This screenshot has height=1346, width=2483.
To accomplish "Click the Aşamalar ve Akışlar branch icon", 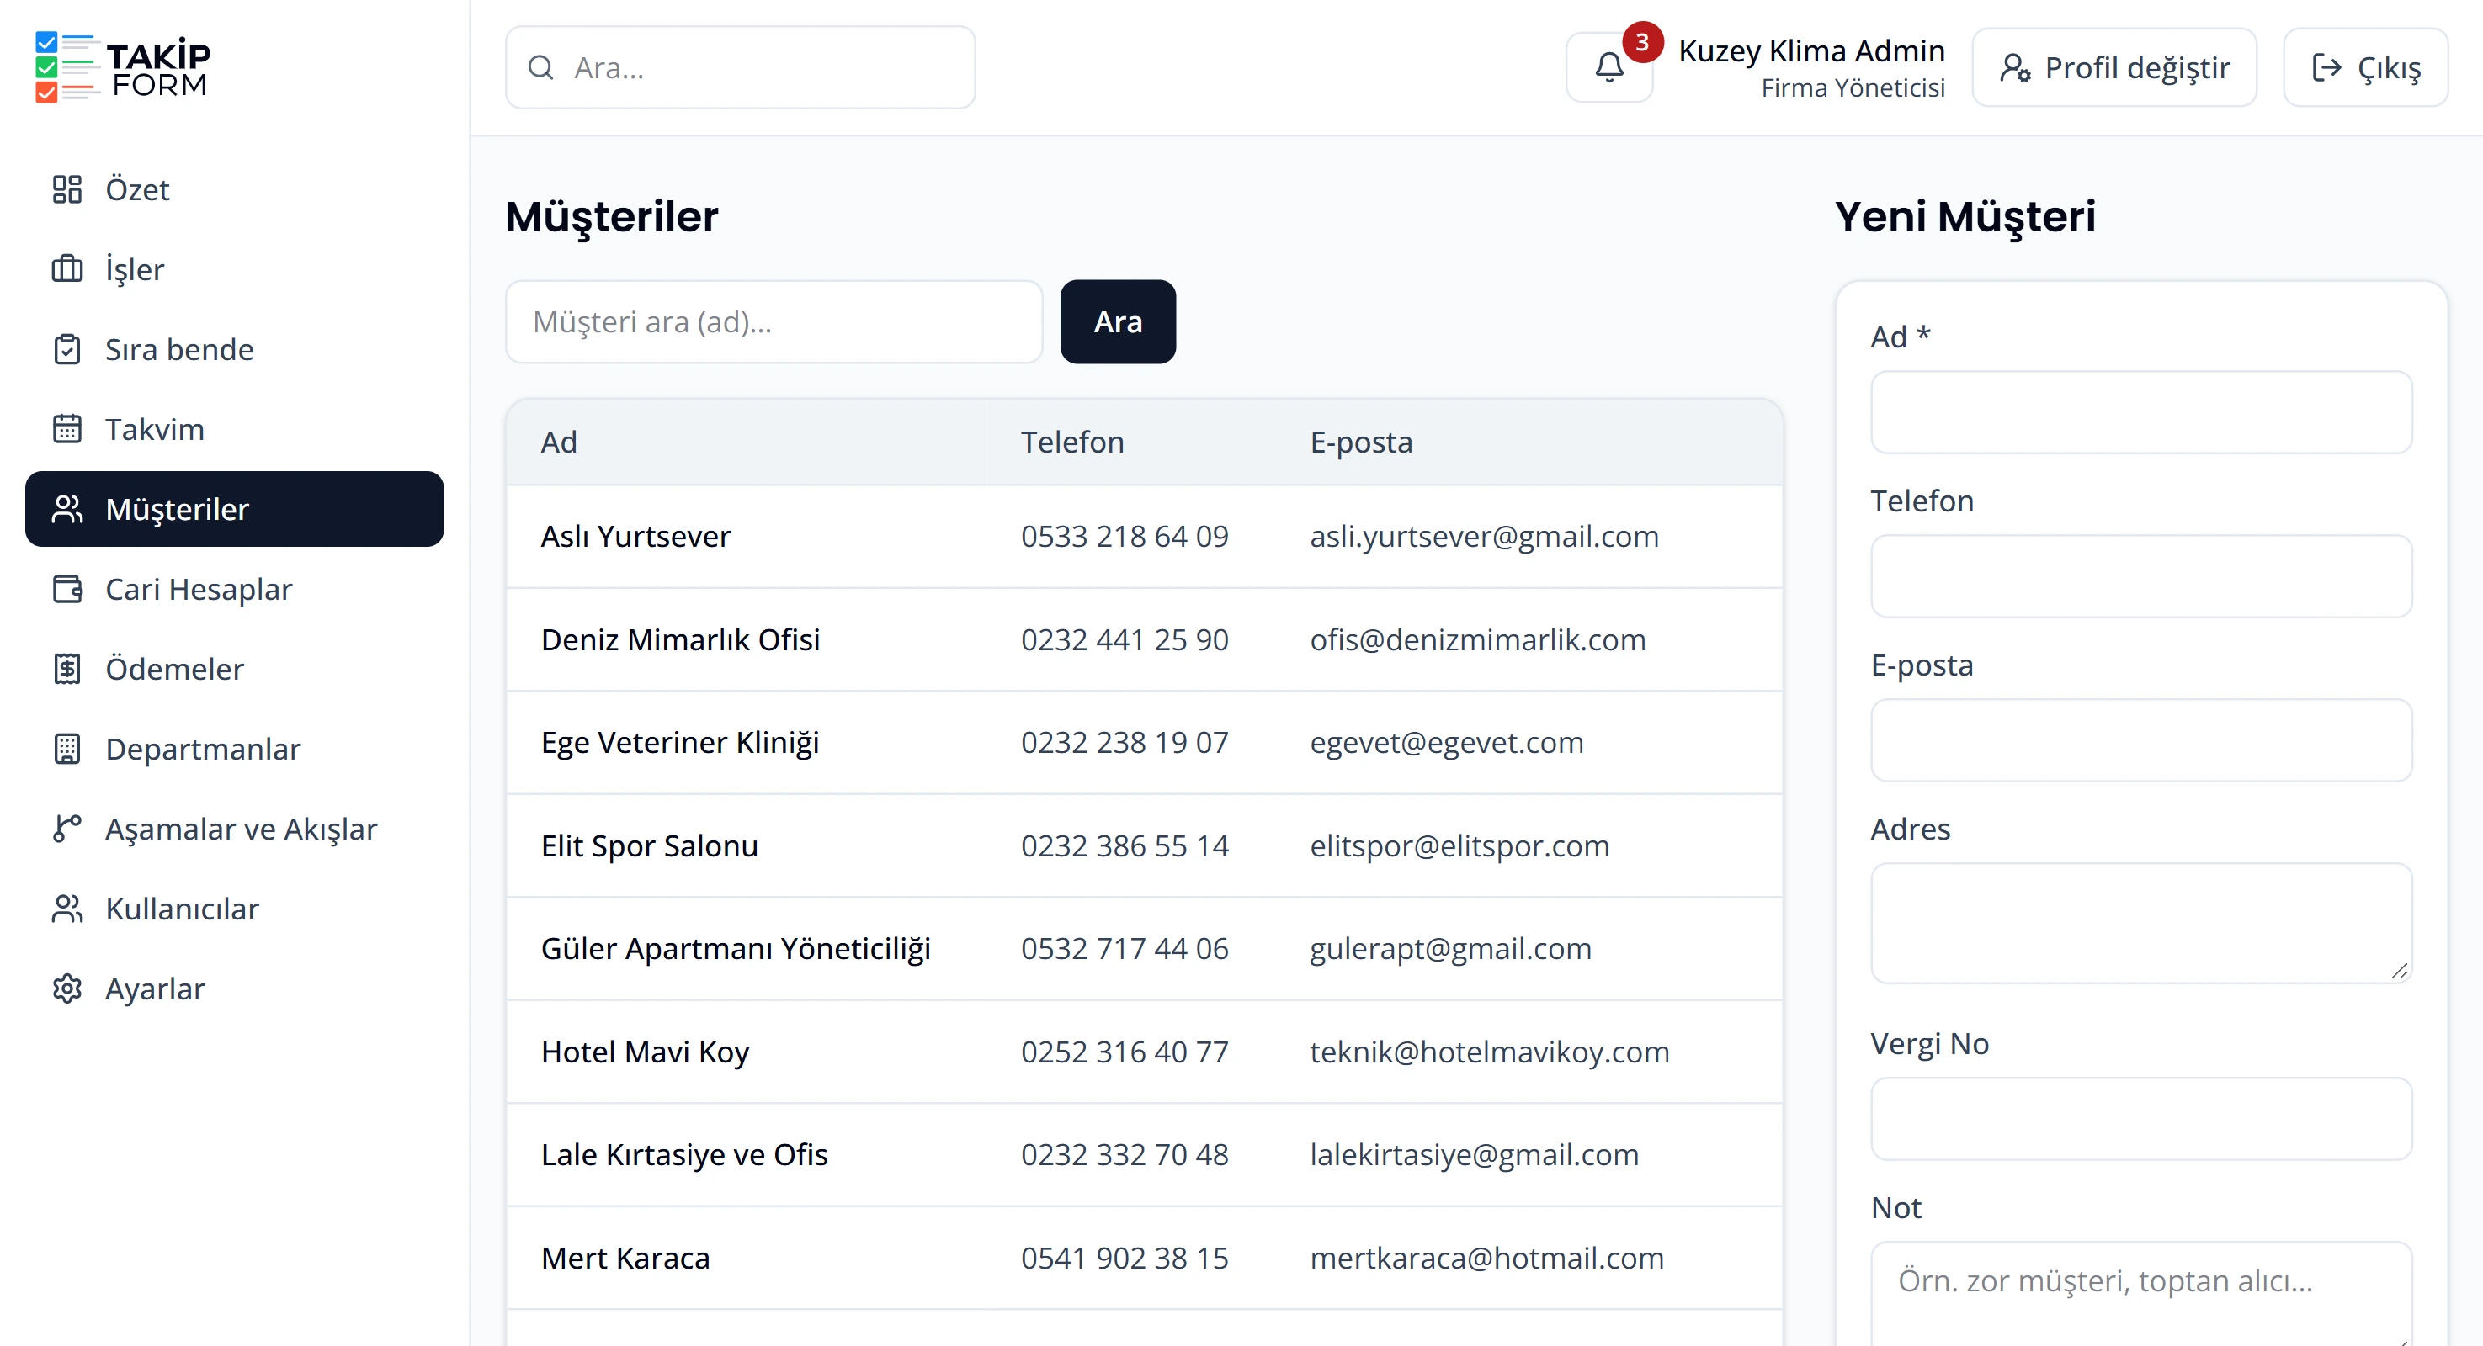I will [66, 829].
